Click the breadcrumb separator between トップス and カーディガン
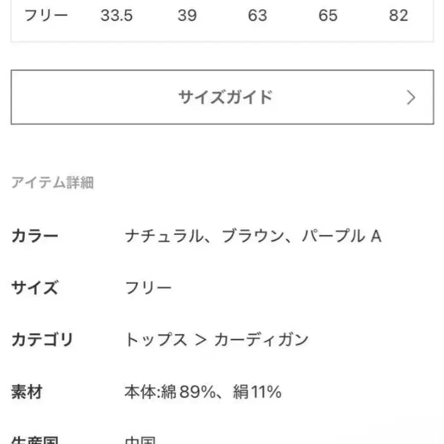This screenshot has height=444, width=444. click(201, 340)
